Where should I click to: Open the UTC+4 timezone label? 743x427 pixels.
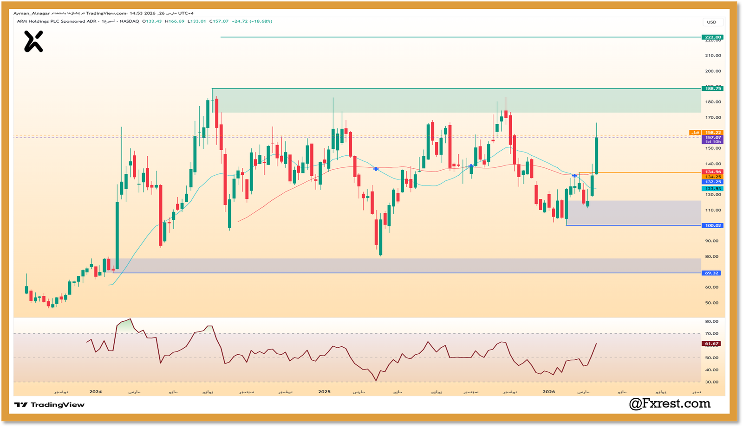(185, 13)
